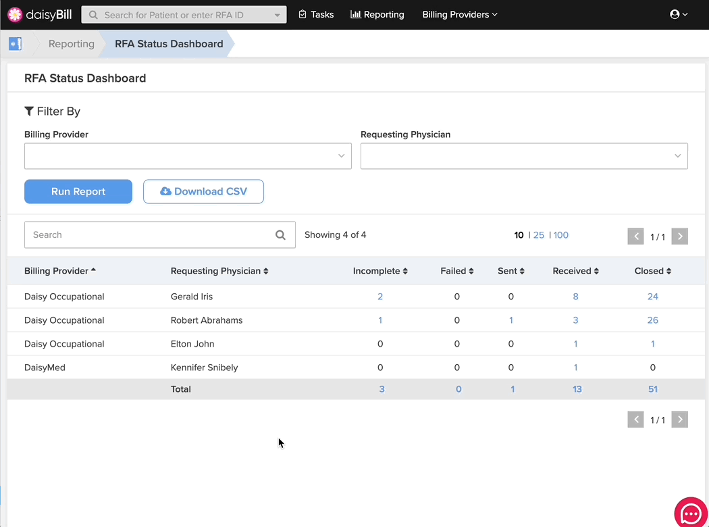Viewport: 709px width, 527px height.
Task: Open total incomplete RFAs count
Action: 382,389
